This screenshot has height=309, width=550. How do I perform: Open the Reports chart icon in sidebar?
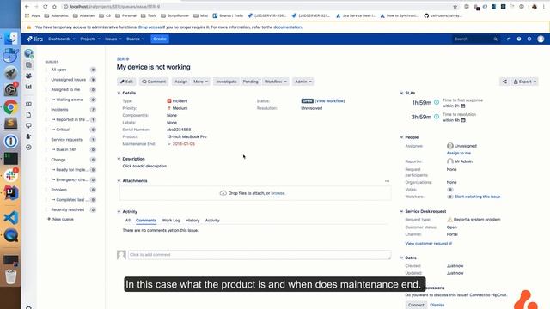tap(28, 87)
